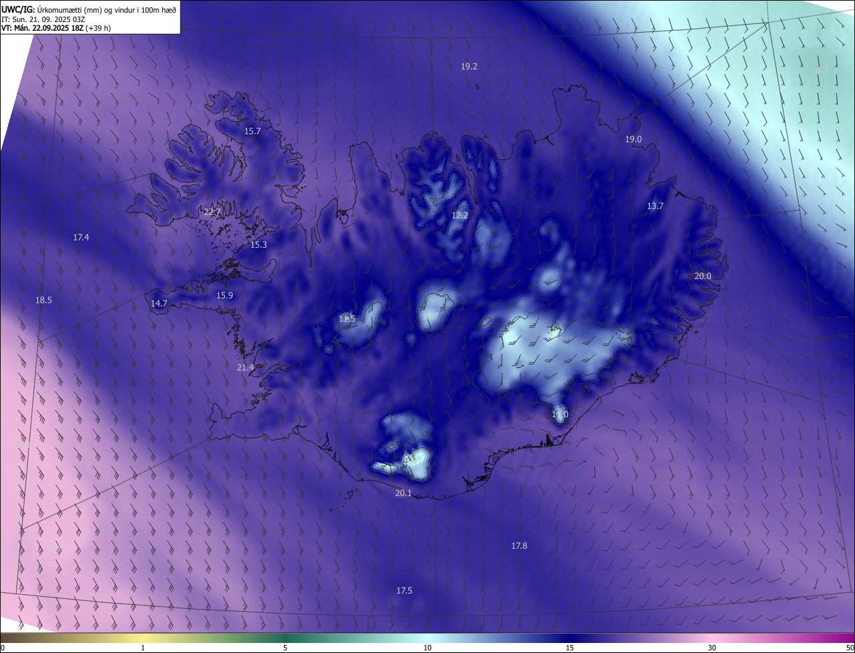Click the 1 label on the color scale

144,648
